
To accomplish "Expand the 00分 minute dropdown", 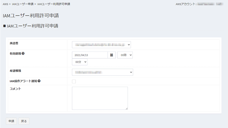I will [80, 62].
